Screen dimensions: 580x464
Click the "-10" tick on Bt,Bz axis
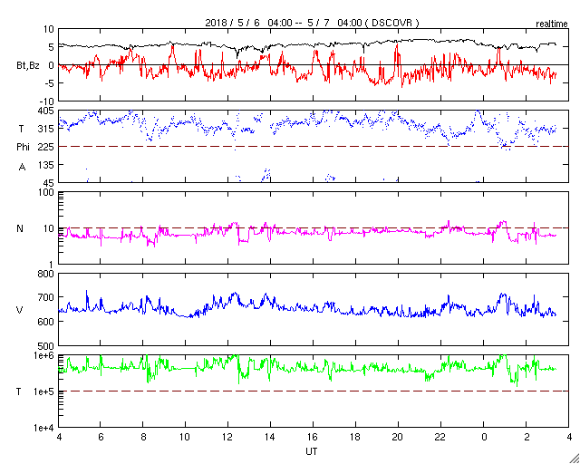coord(46,101)
